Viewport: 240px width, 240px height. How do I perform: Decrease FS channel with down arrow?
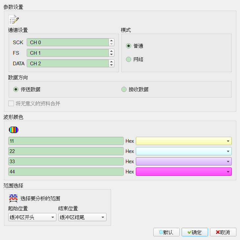(x=111, y=55)
